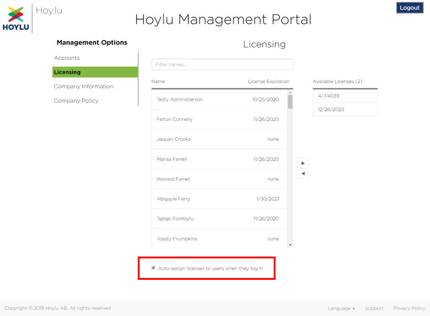Image resolution: width=430 pixels, height=316 pixels.
Task: Click the list's scroll up arrow
Action: [290, 93]
